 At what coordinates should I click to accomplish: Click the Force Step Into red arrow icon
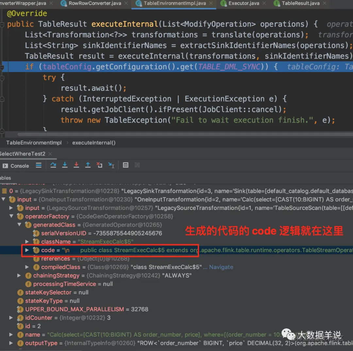coord(76,165)
